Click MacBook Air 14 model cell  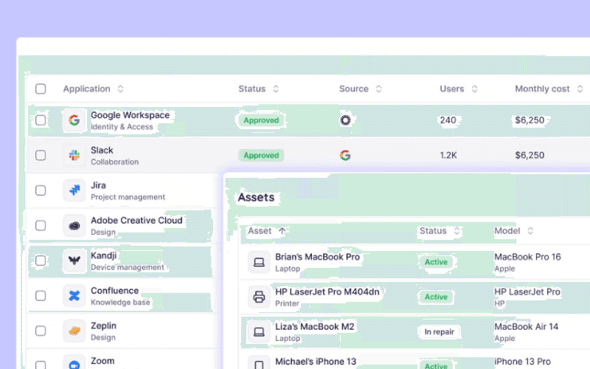pyautogui.click(x=527, y=326)
